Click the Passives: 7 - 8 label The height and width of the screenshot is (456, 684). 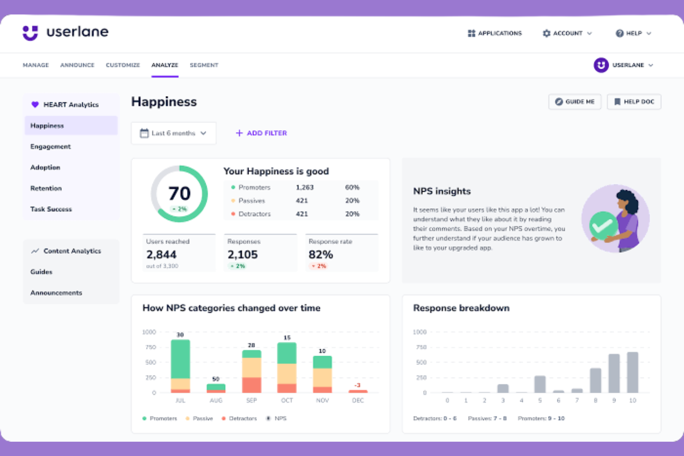[487, 419]
